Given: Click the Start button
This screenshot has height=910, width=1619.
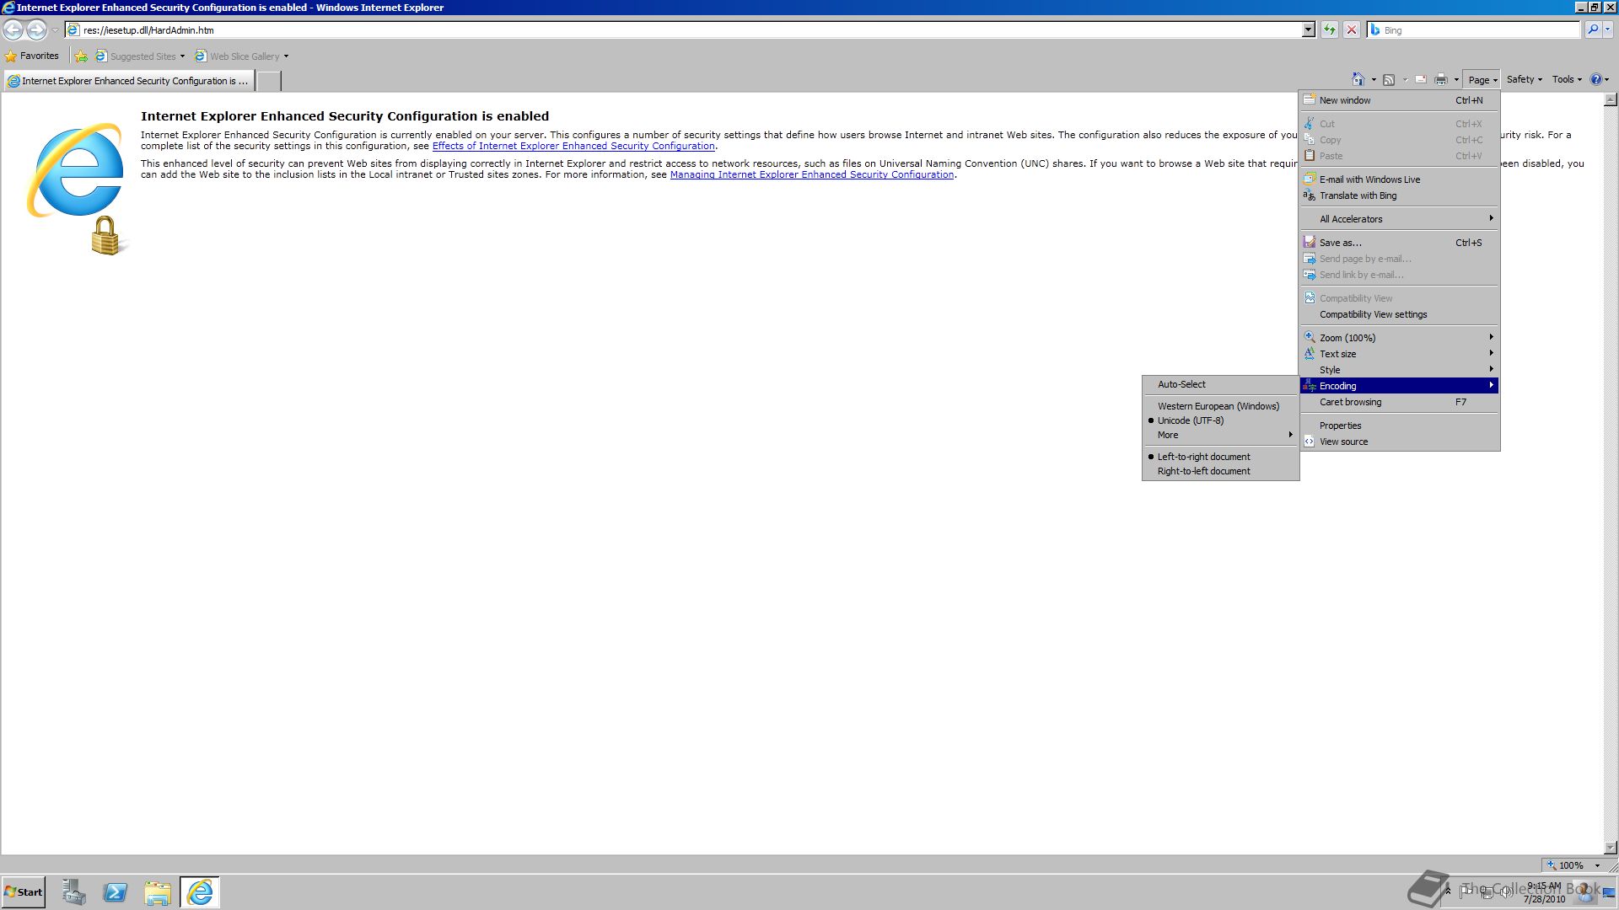Looking at the screenshot, I should coord(23,892).
